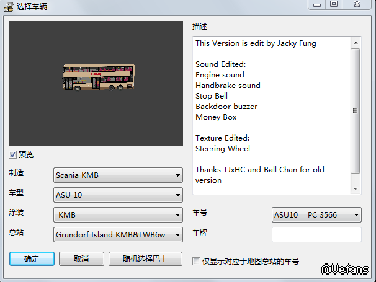
Task: Click the 'Backdoor buzzer' description line
Action: (226, 107)
